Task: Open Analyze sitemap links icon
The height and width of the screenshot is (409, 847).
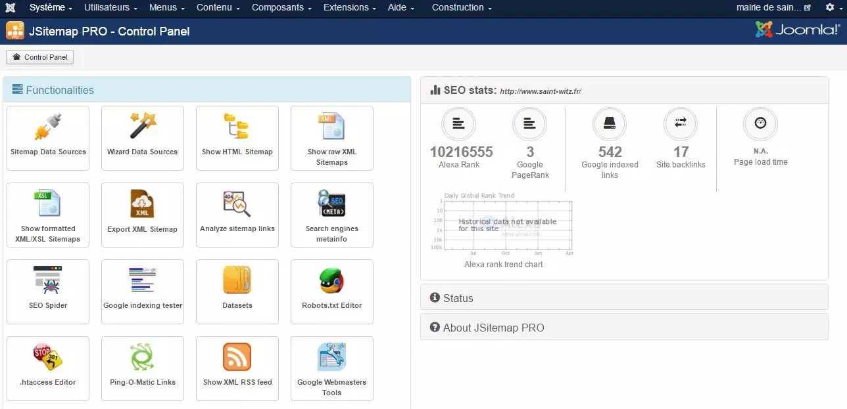Action: click(237, 203)
